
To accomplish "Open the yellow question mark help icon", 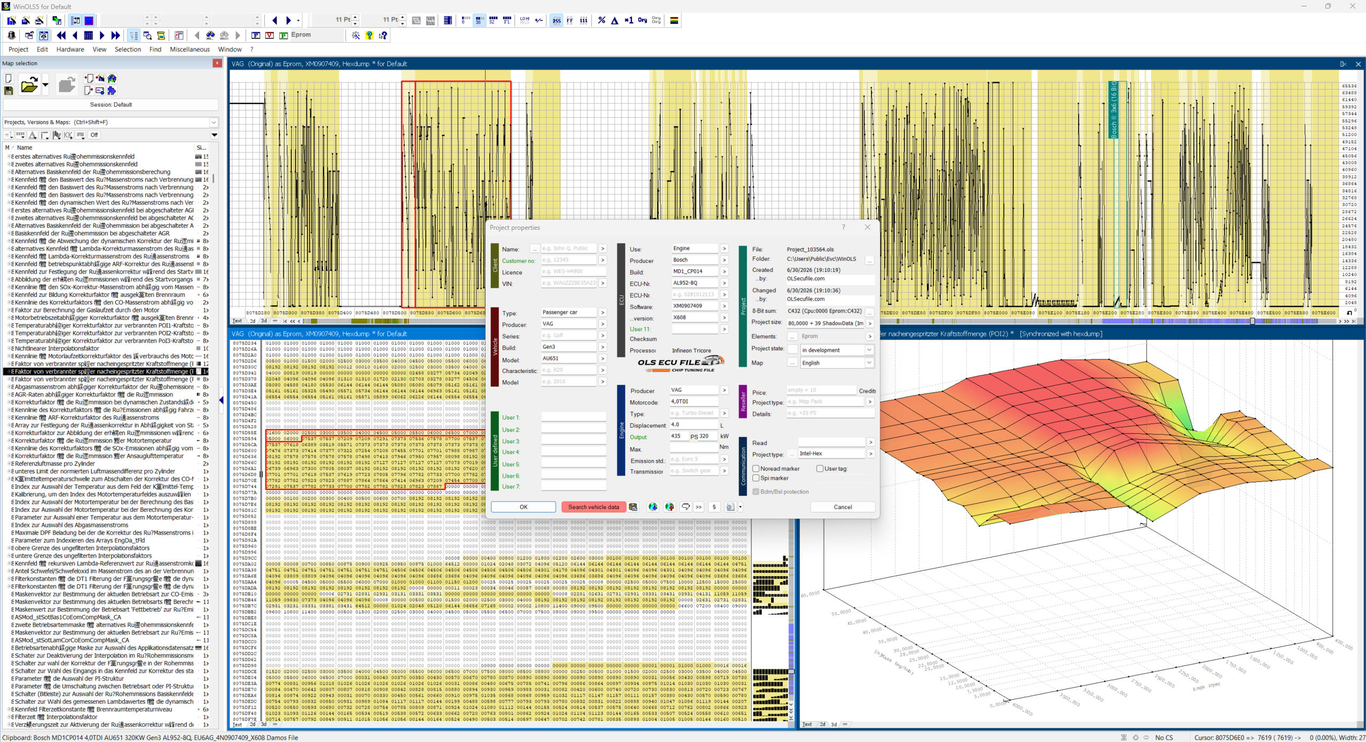I will tap(369, 35).
